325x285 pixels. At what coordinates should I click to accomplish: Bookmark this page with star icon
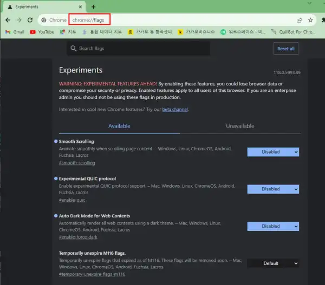pyautogui.click(x=310, y=20)
